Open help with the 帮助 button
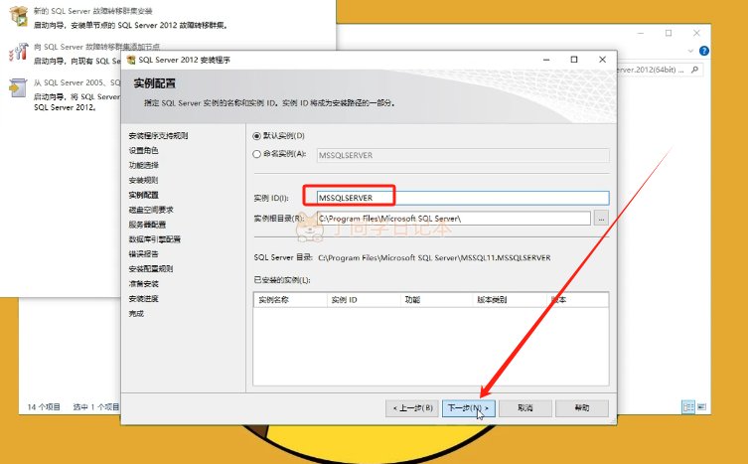The height and width of the screenshot is (464, 748). tap(582, 408)
